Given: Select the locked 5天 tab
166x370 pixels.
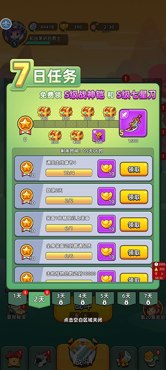Looking at the screenshot, I should [105, 299].
